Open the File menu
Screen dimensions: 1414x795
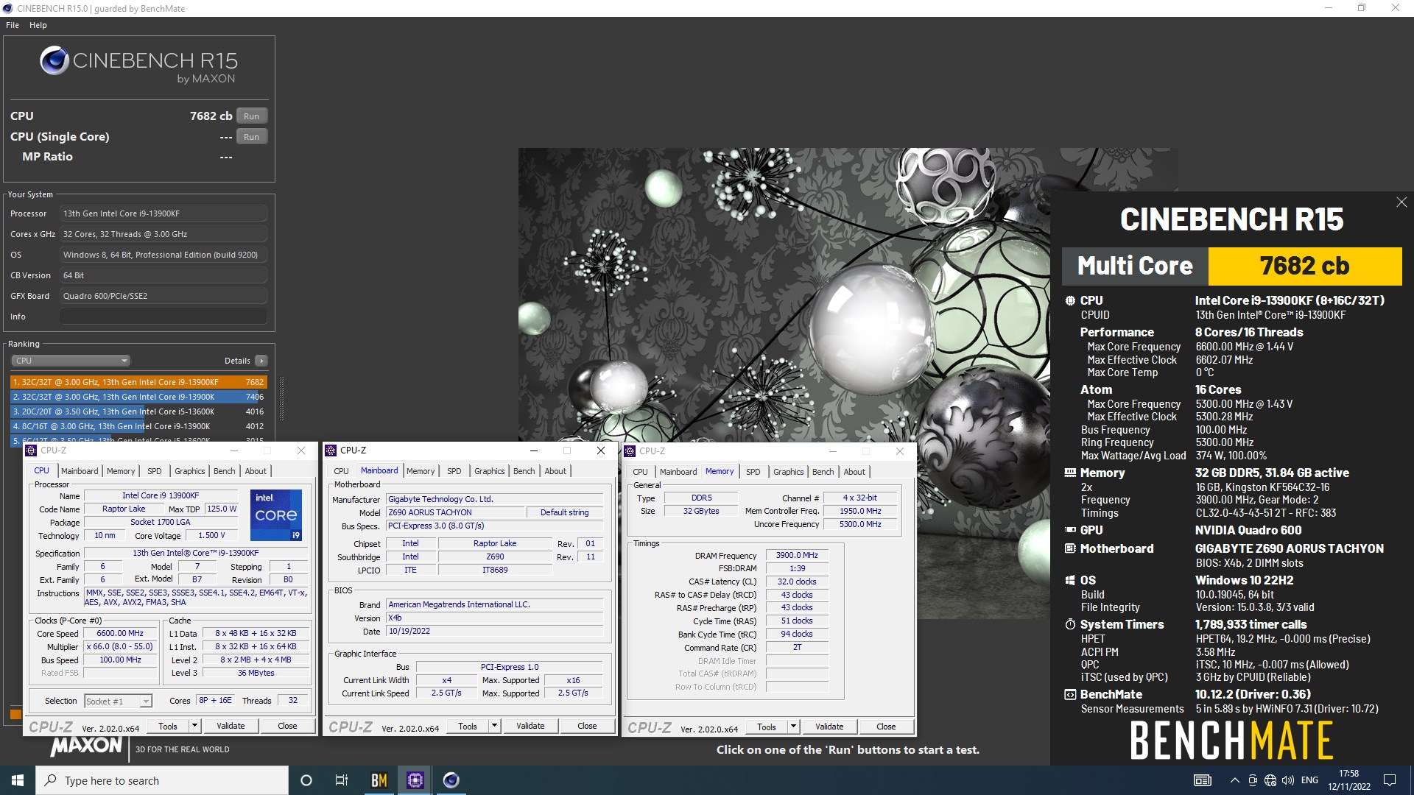point(13,25)
